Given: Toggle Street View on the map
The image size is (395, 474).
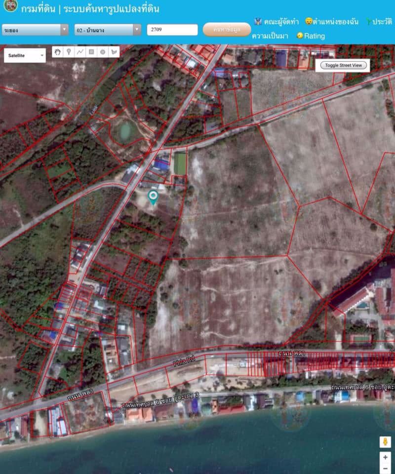Looking at the screenshot, I should (343, 65).
